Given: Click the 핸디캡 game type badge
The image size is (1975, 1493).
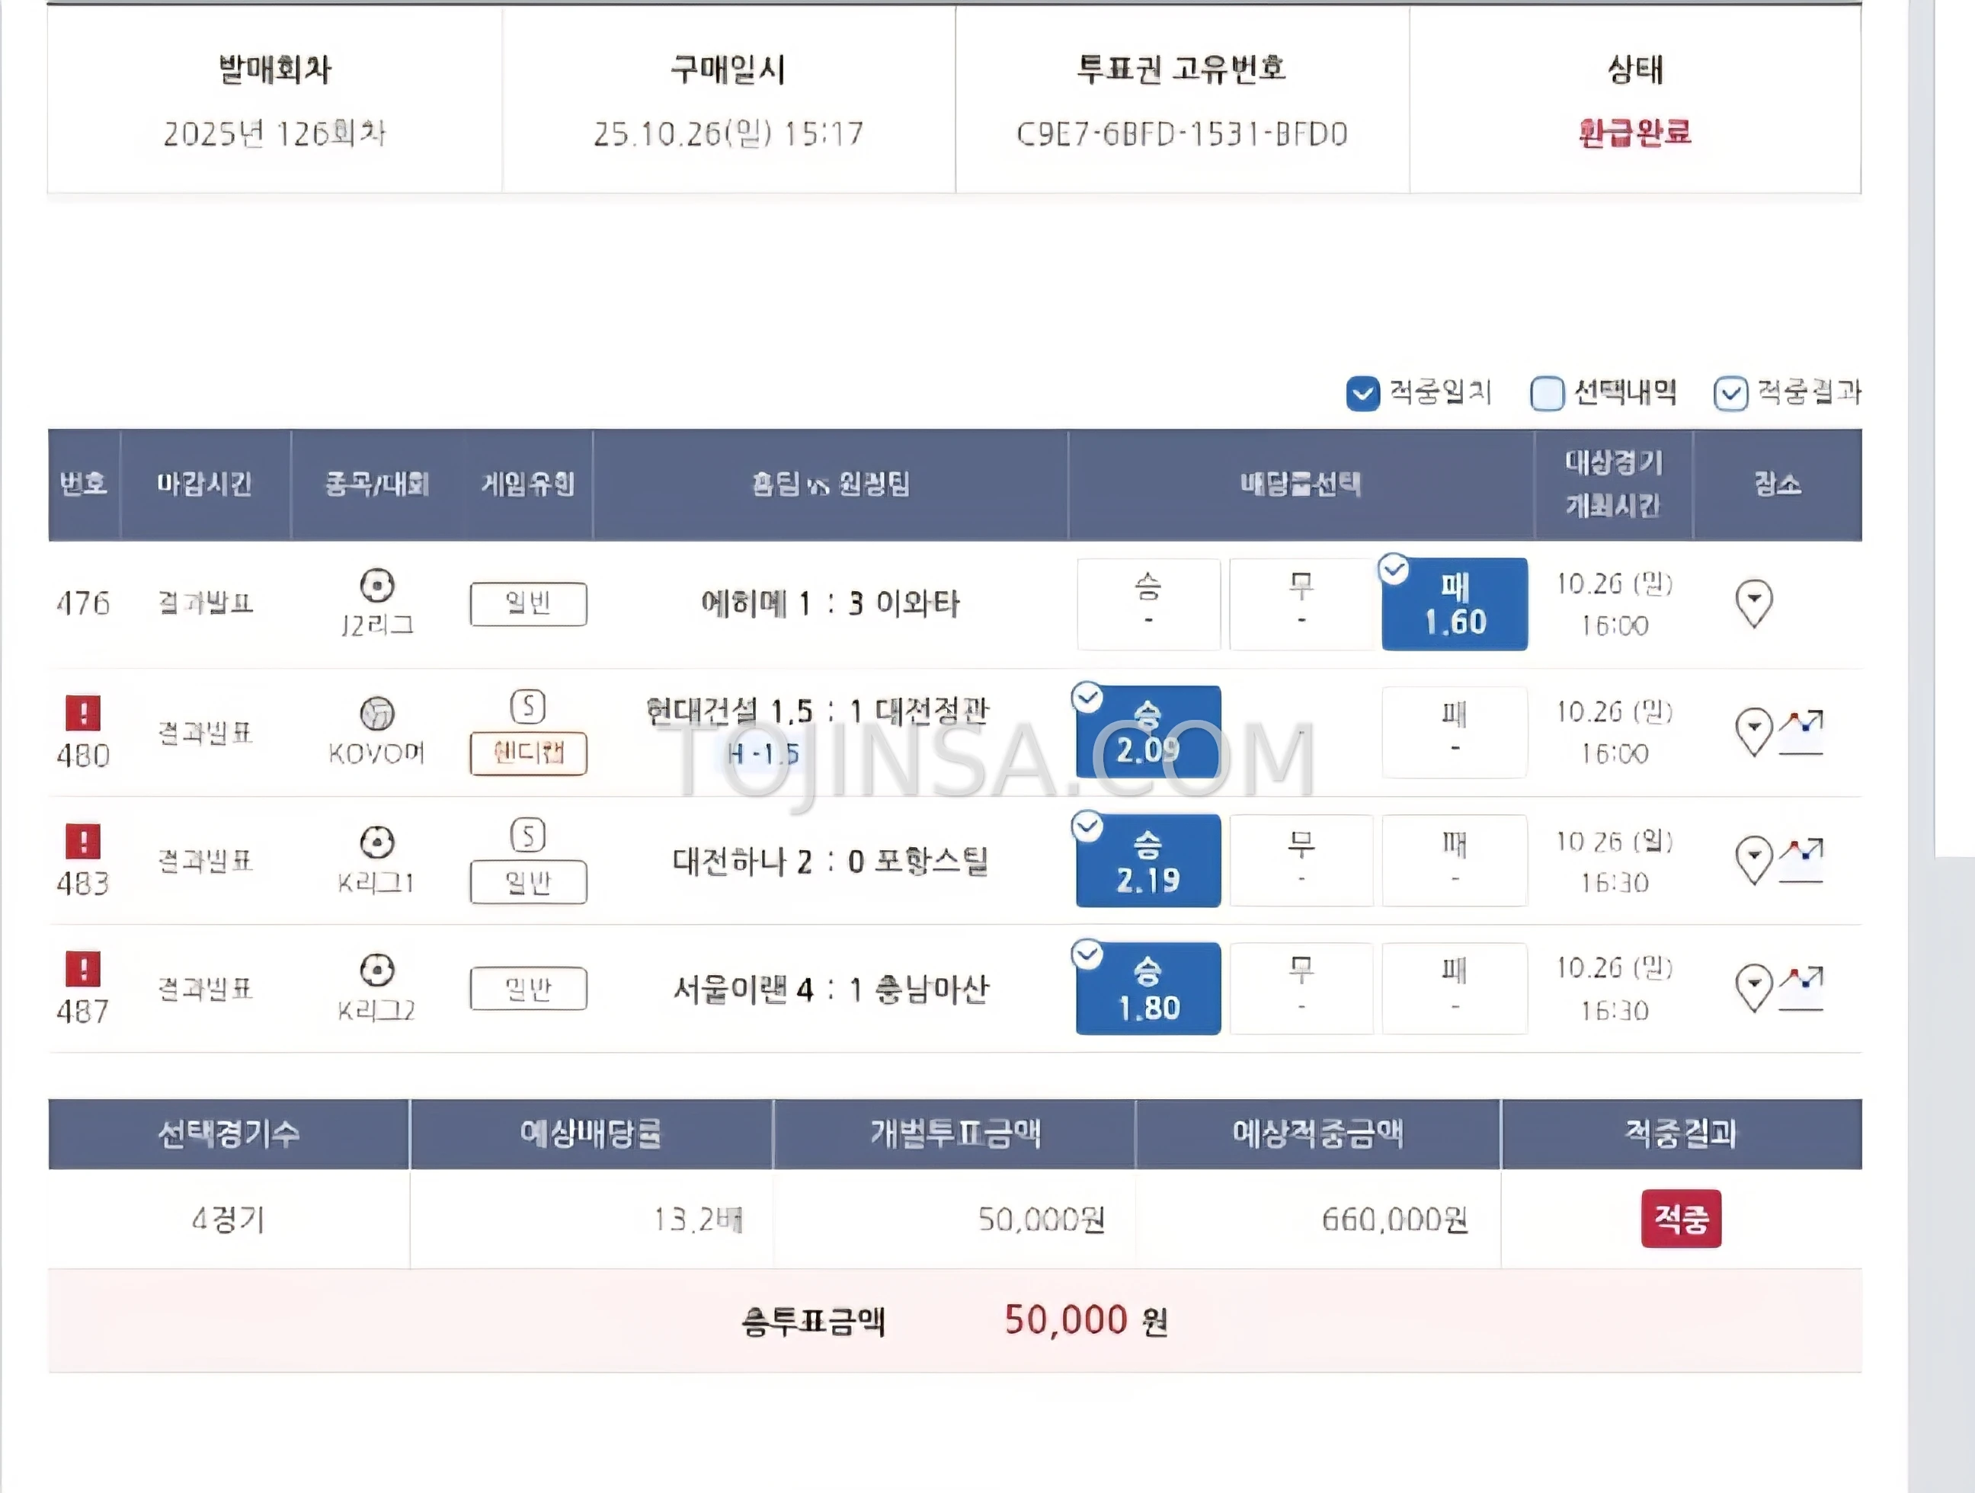Looking at the screenshot, I should coord(528,754).
